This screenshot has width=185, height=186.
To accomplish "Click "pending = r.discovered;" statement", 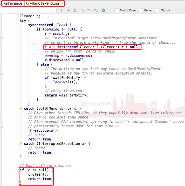I will point(68,56).
